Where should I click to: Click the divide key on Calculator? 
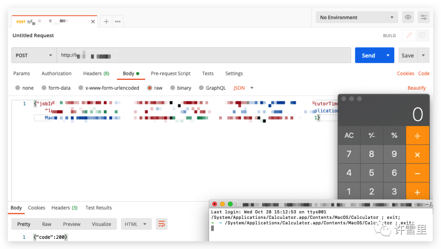pos(417,135)
